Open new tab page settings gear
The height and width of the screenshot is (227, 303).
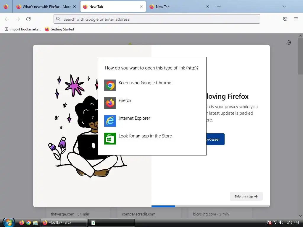click(289, 43)
